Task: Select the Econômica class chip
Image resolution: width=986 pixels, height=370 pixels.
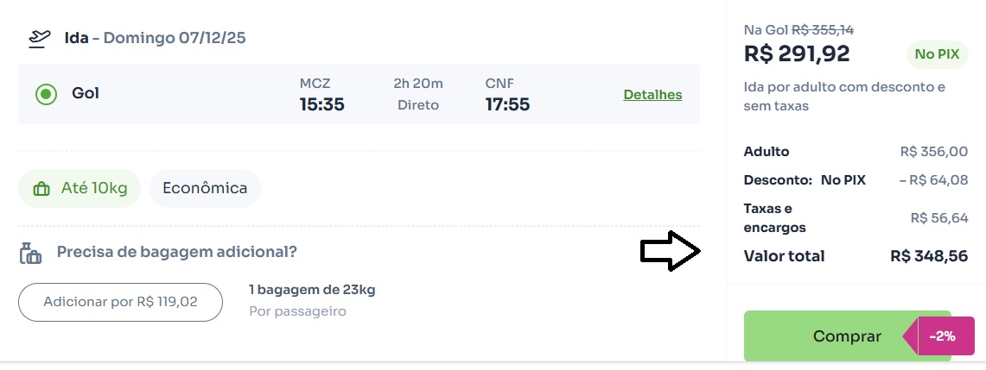Action: pos(205,188)
